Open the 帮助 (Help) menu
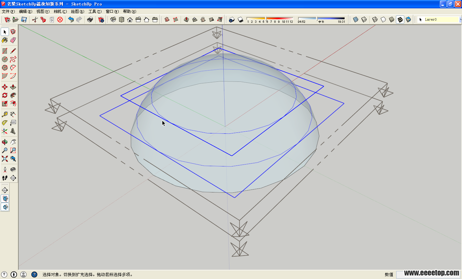The width and height of the screenshot is (462, 279). [x=130, y=12]
